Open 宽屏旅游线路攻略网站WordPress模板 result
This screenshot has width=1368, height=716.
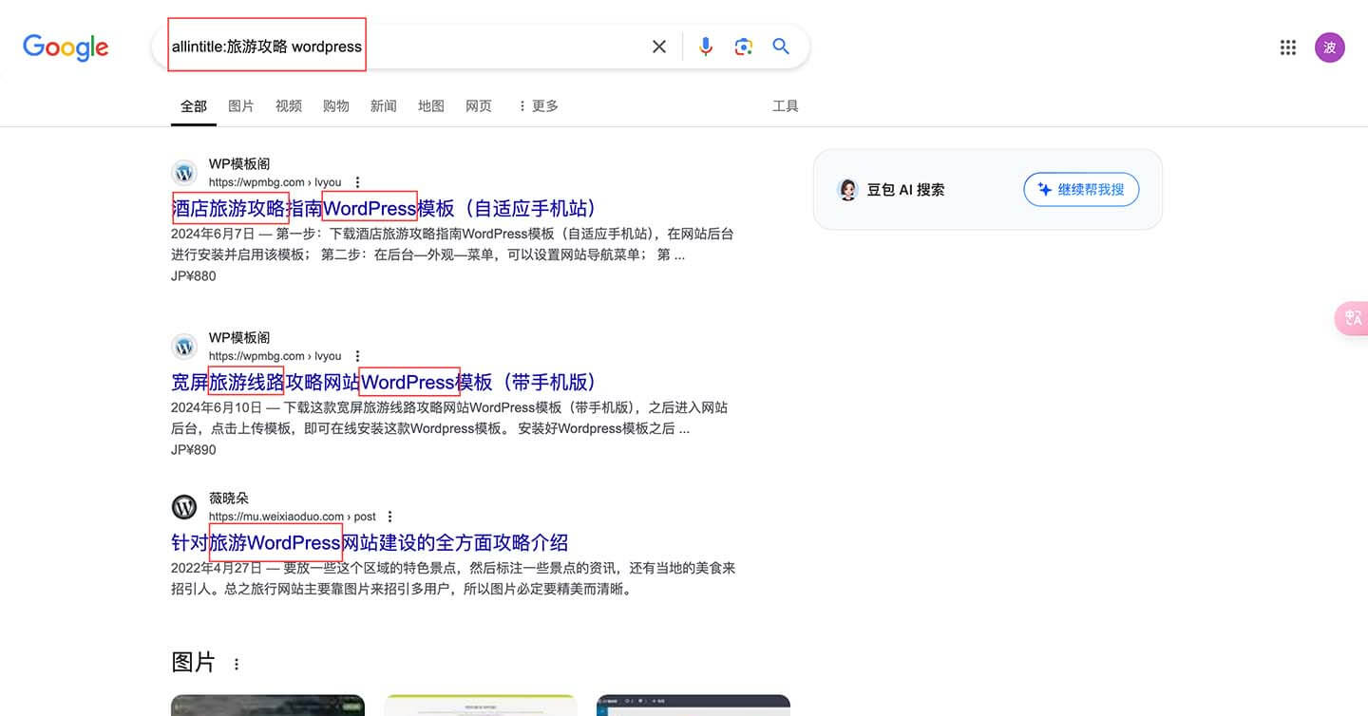pyautogui.click(x=384, y=382)
